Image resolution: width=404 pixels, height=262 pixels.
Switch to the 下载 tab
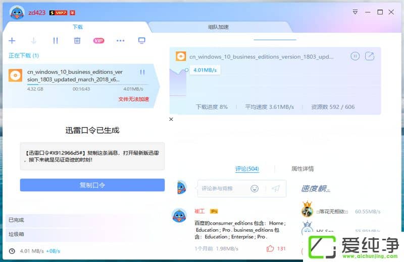78,27
